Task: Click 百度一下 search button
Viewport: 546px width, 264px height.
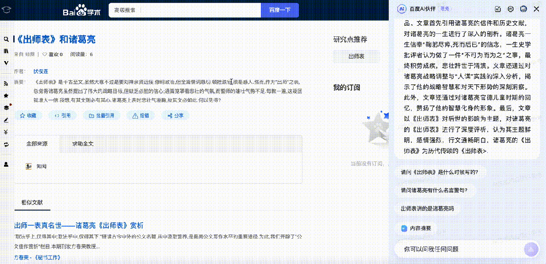Action: pos(280,10)
